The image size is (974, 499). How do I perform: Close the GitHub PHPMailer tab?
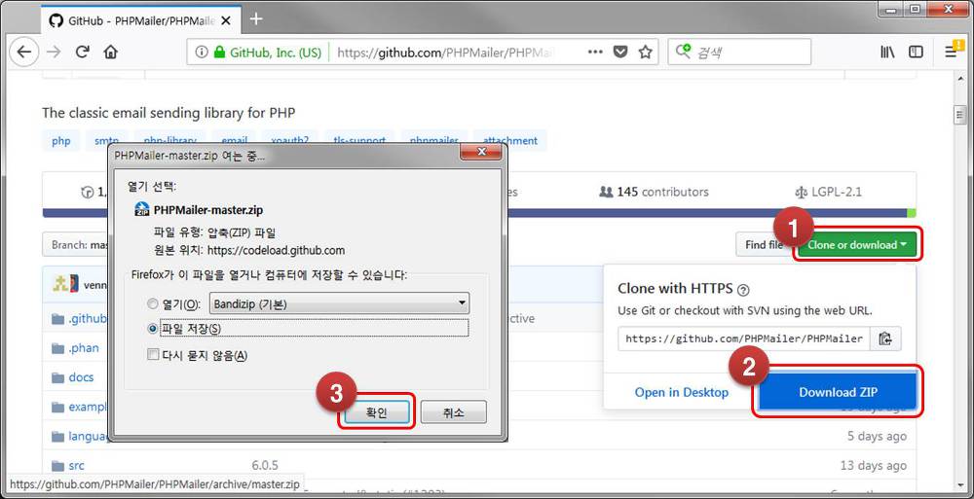pyautogui.click(x=226, y=20)
